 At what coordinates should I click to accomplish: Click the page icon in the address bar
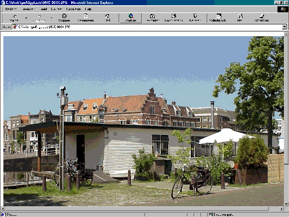tap(15, 27)
